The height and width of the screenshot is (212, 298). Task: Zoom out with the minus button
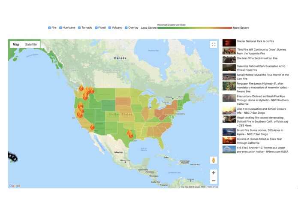pyautogui.click(x=214, y=181)
